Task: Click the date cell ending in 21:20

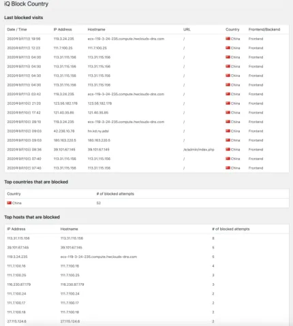Action: tap(24, 103)
